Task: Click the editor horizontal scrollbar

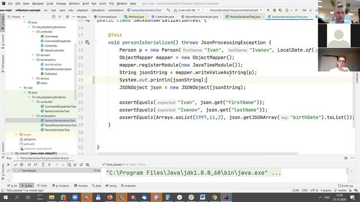Action: pos(197,154)
